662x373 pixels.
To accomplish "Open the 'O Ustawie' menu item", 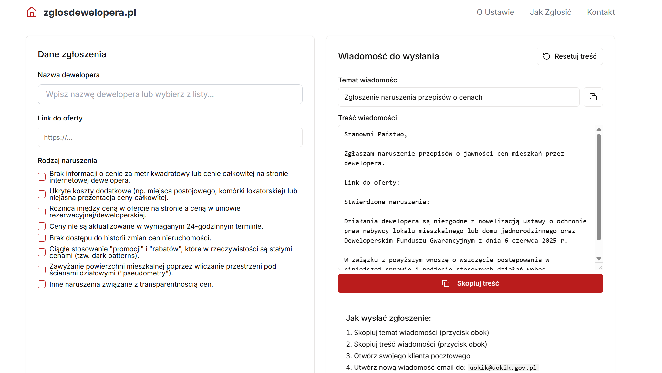I will click(495, 12).
